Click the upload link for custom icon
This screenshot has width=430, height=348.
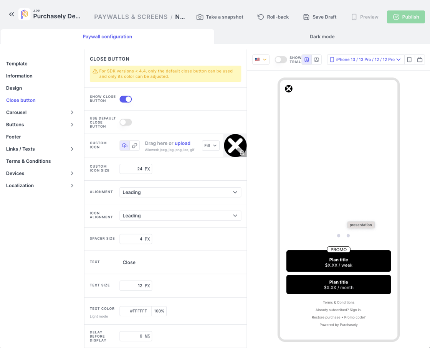[182, 143]
